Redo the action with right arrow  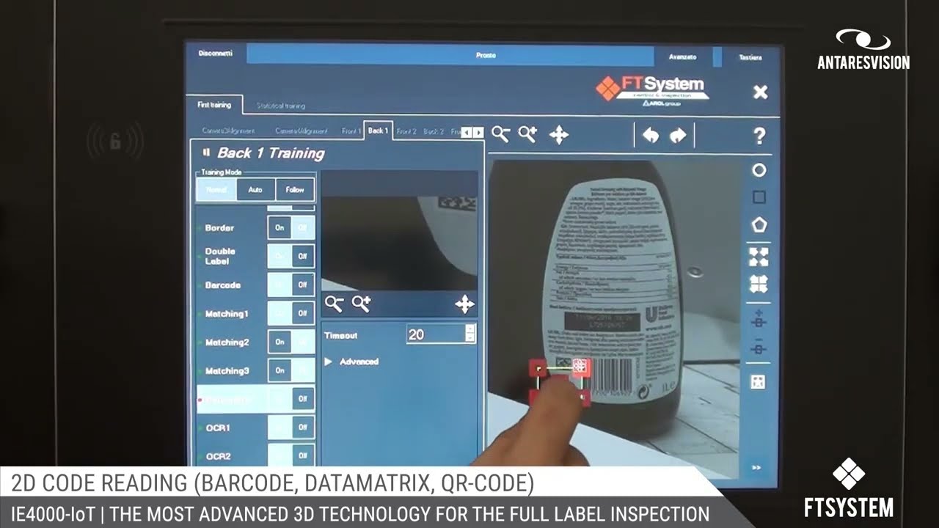pos(678,136)
